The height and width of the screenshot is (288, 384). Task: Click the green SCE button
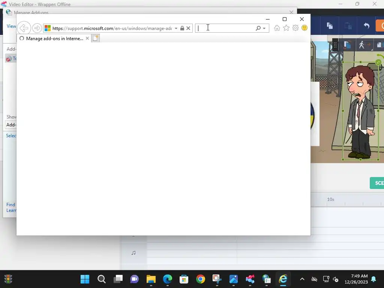click(x=377, y=183)
